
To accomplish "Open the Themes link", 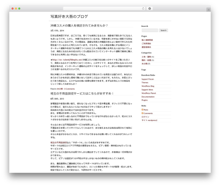I will [145, 83].
